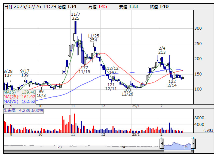218x157 pixels.
Task: Click the blue highlighted range in navigator
Action: 177,145
